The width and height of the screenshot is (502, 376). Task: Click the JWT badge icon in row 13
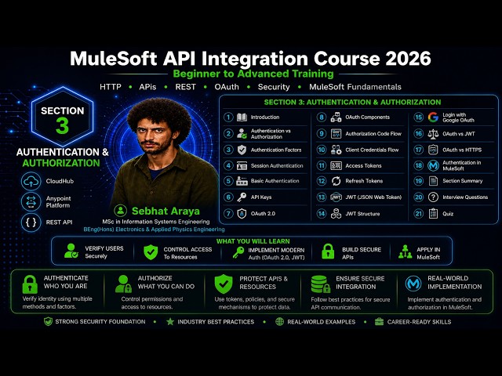336,197
